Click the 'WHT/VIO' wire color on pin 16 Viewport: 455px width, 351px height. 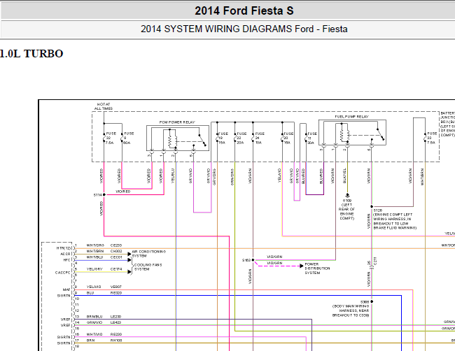[94, 334]
